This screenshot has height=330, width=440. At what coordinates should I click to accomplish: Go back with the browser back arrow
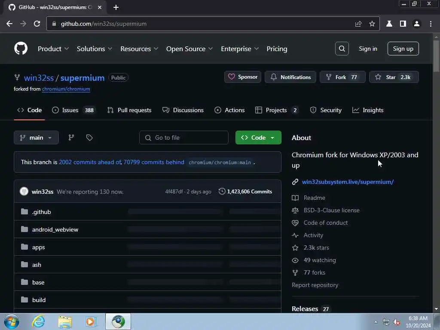9,24
